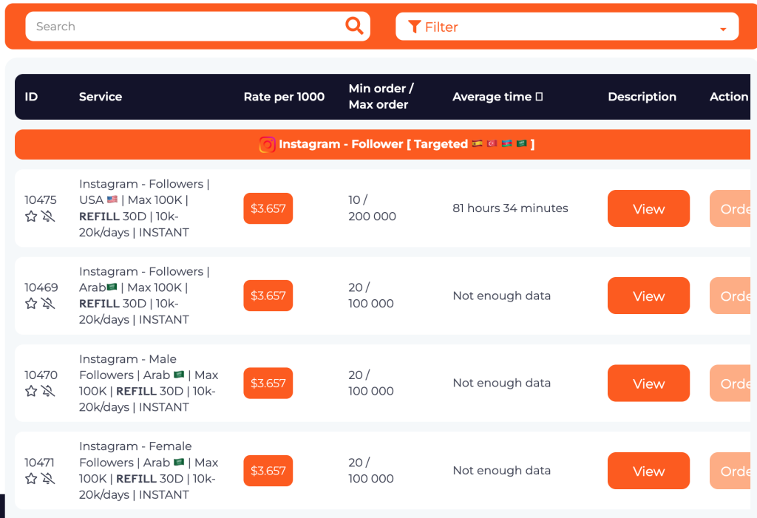The height and width of the screenshot is (518, 757).
Task: Click the search magnifier icon
Action: (354, 26)
